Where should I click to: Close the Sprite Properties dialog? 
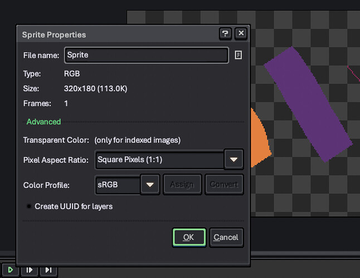point(241,34)
